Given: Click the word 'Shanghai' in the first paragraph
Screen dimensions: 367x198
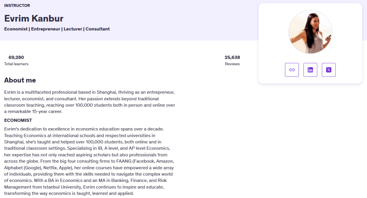Looking at the screenshot, I should coord(106,92).
